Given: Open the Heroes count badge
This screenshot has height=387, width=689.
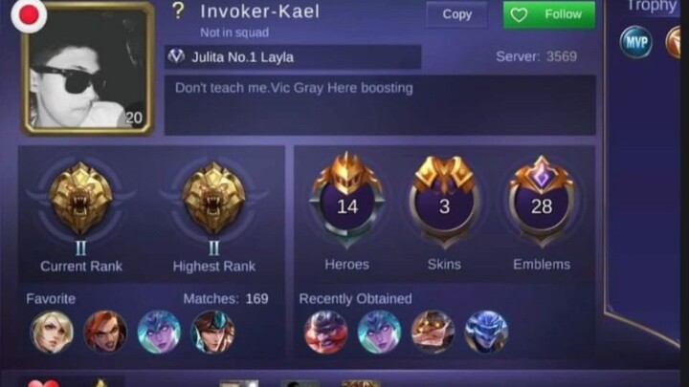Looking at the screenshot, I should click(x=347, y=200).
